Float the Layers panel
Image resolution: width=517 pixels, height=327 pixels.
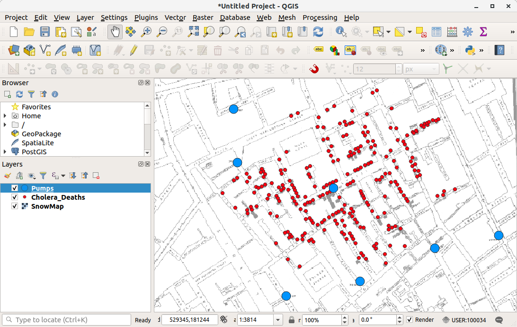(141, 164)
